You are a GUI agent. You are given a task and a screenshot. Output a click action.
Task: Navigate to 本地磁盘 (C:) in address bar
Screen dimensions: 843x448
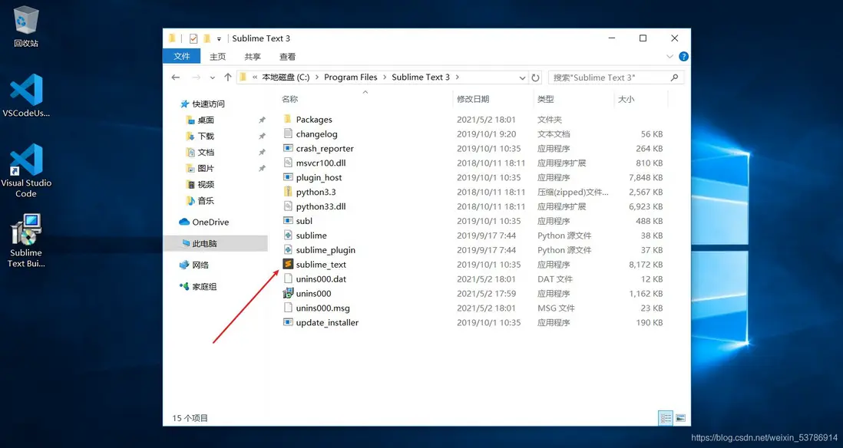click(x=286, y=77)
